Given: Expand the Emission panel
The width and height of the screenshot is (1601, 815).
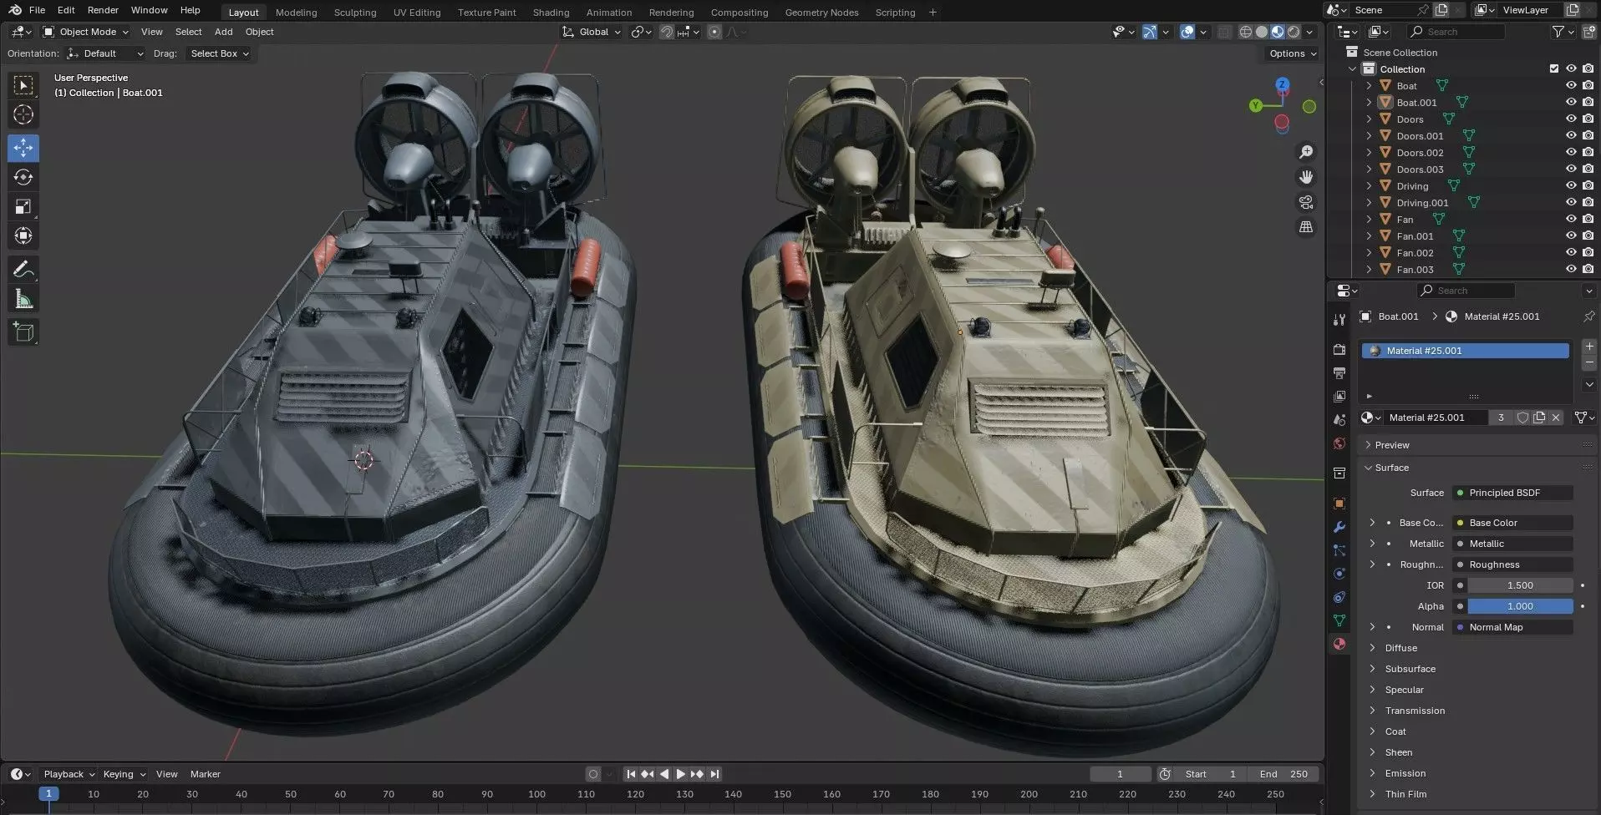Looking at the screenshot, I should tap(1405, 773).
